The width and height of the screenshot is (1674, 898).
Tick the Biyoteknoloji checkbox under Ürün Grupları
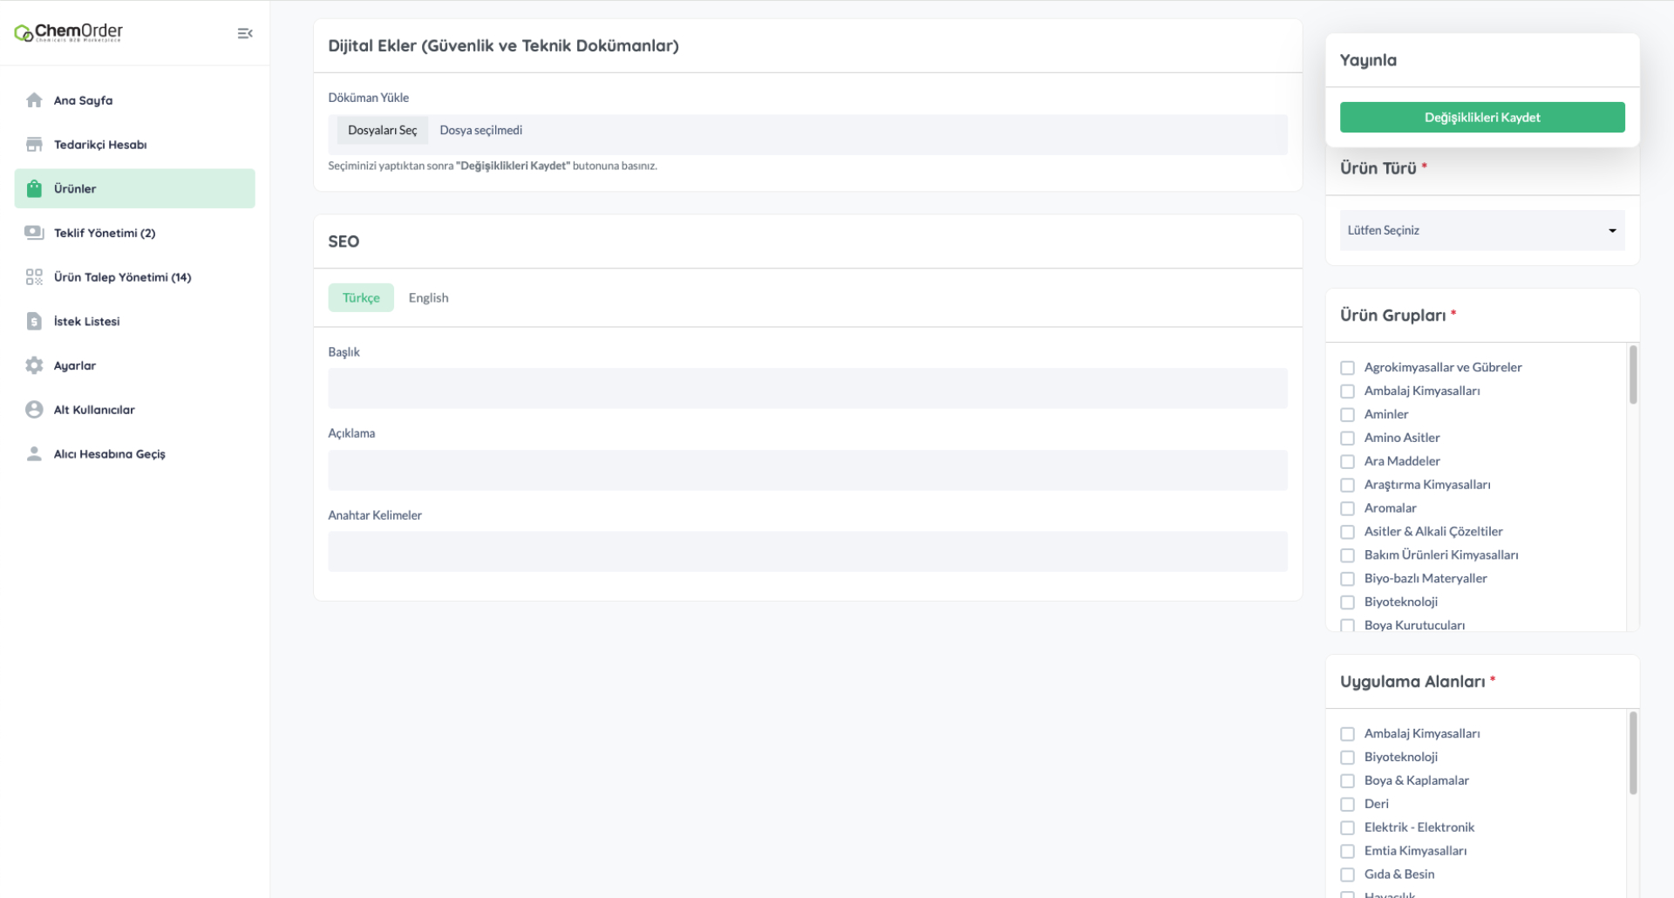(1347, 602)
